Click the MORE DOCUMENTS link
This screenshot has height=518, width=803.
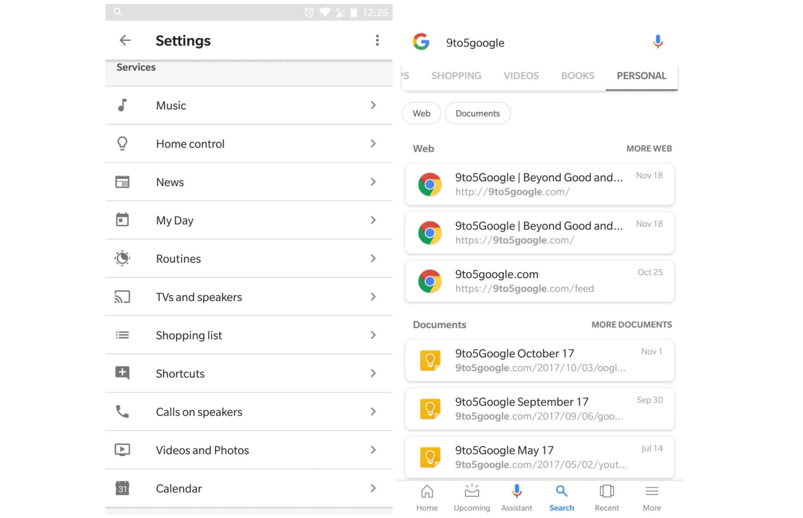pos(631,325)
